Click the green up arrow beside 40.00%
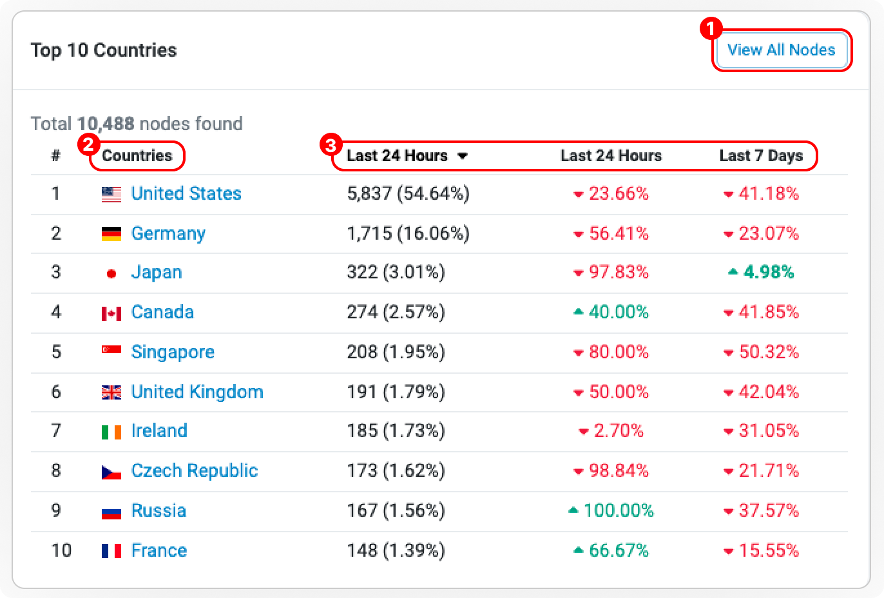The width and height of the screenshot is (884, 598). tap(579, 313)
